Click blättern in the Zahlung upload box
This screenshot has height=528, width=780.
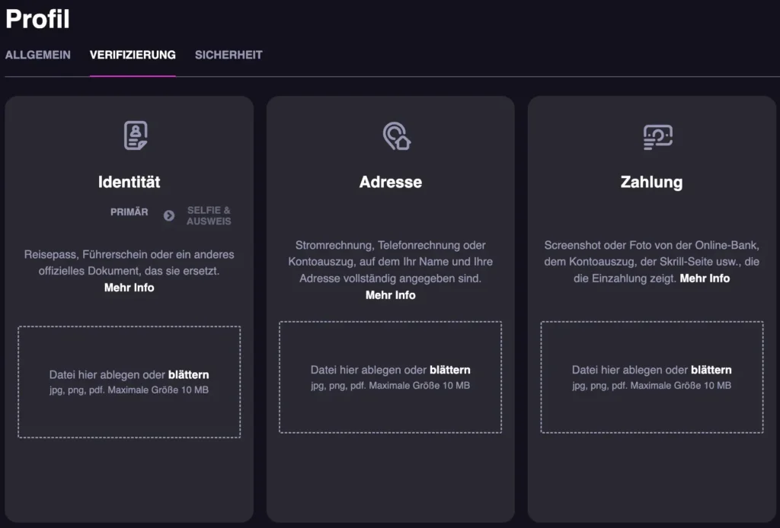[711, 370]
